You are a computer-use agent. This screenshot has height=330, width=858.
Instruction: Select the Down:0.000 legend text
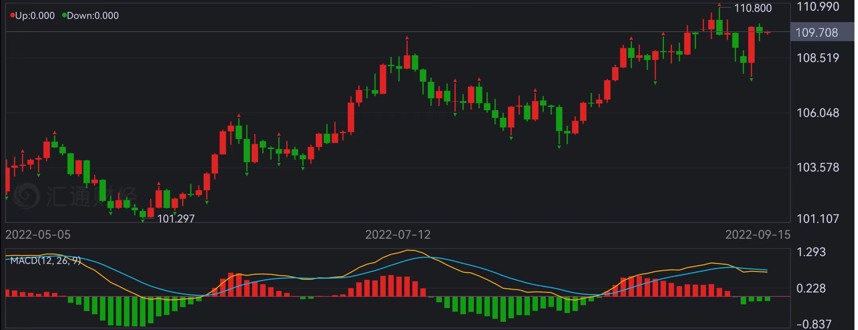pyautogui.click(x=93, y=16)
